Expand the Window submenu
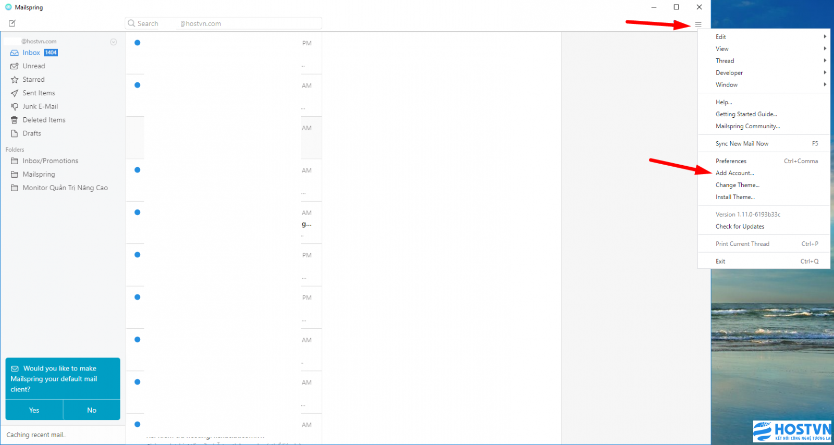Viewport: 834px width, 445px height. point(764,84)
